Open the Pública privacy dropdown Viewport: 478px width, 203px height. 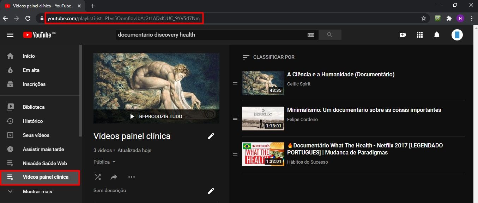point(105,162)
